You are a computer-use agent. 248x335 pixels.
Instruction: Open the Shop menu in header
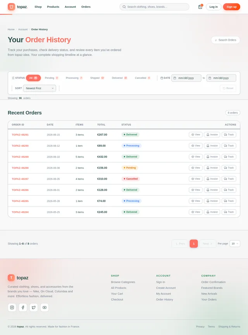38,7
